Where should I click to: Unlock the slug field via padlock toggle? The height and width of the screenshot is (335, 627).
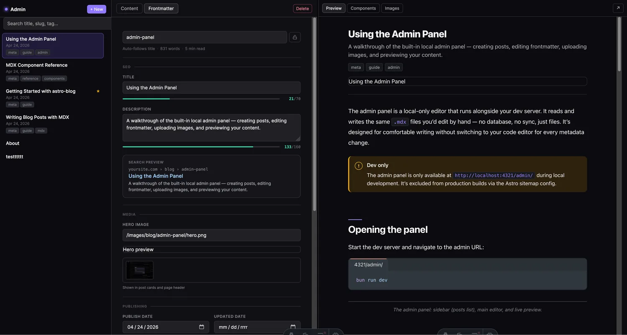tap(295, 37)
